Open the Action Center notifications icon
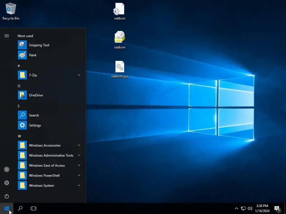This screenshot has width=286, height=214. point(277,208)
